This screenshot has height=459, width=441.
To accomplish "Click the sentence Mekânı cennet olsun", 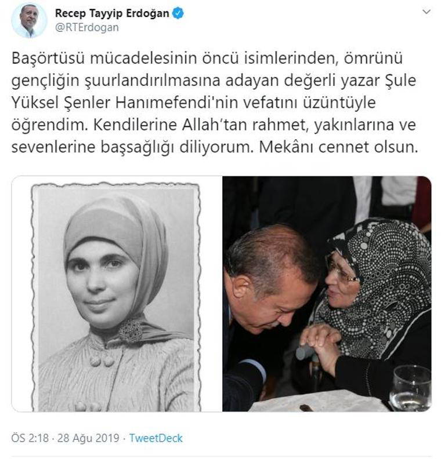I will pyautogui.click(x=338, y=147).
